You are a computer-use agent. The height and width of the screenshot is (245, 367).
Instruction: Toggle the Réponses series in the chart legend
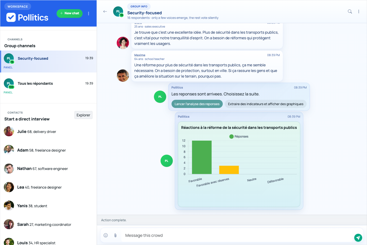click(x=239, y=136)
